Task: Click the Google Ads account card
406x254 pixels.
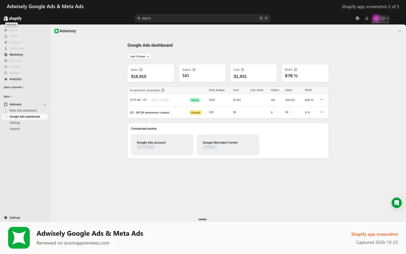Action: [162, 145]
